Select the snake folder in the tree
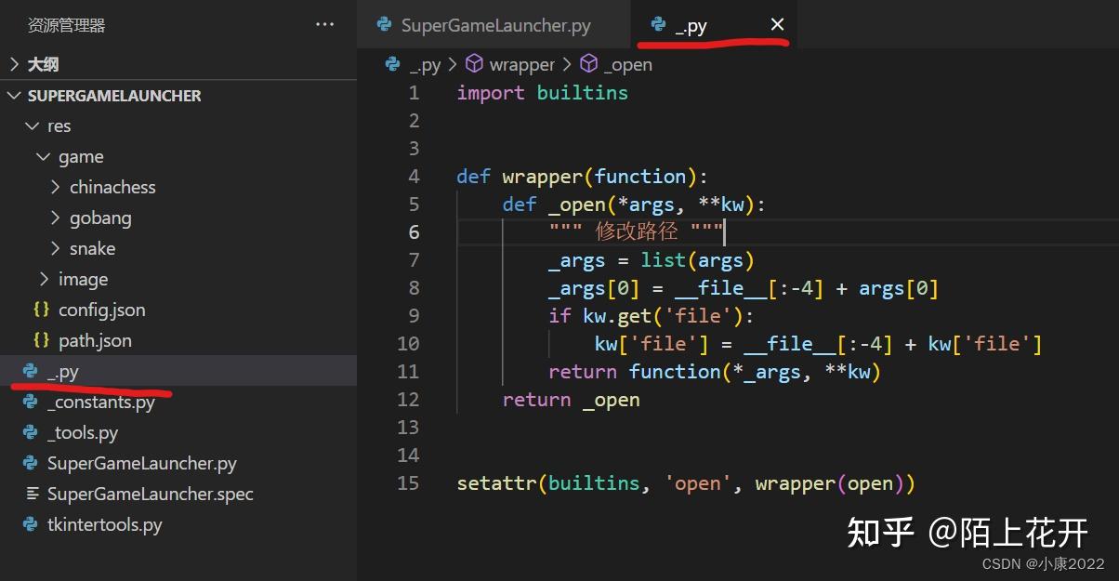The image size is (1119, 581). (x=93, y=248)
